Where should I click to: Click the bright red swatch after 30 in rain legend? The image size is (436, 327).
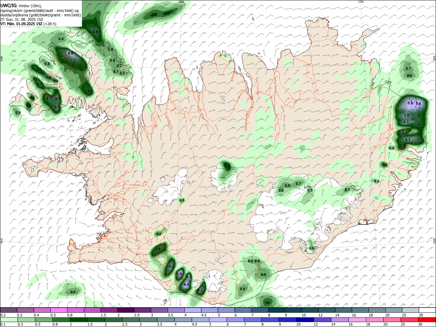pos(427,320)
